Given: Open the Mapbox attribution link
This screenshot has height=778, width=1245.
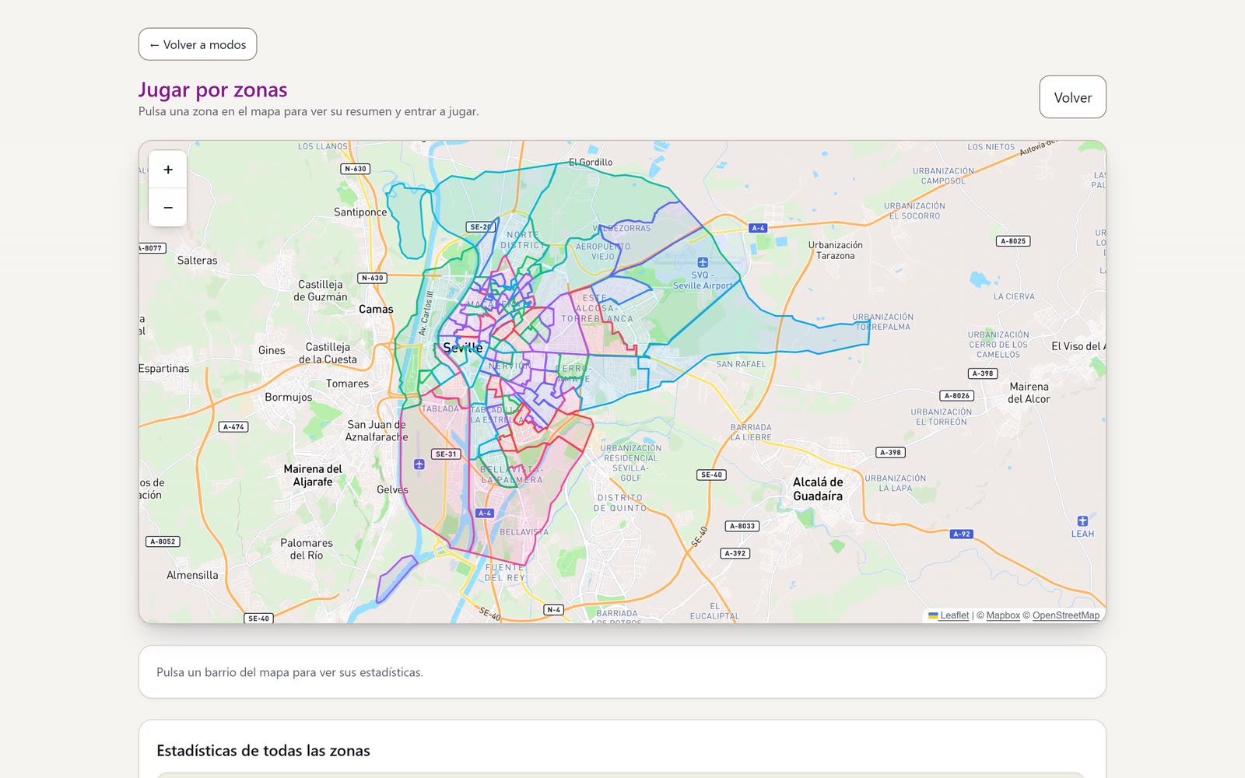Looking at the screenshot, I should (1003, 615).
